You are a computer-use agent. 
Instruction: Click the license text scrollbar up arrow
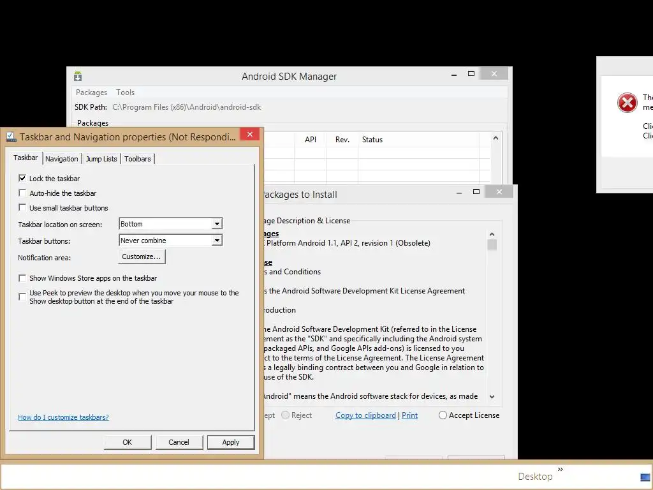click(x=492, y=234)
